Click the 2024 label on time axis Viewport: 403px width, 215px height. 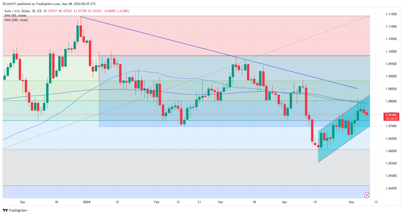(x=87, y=202)
